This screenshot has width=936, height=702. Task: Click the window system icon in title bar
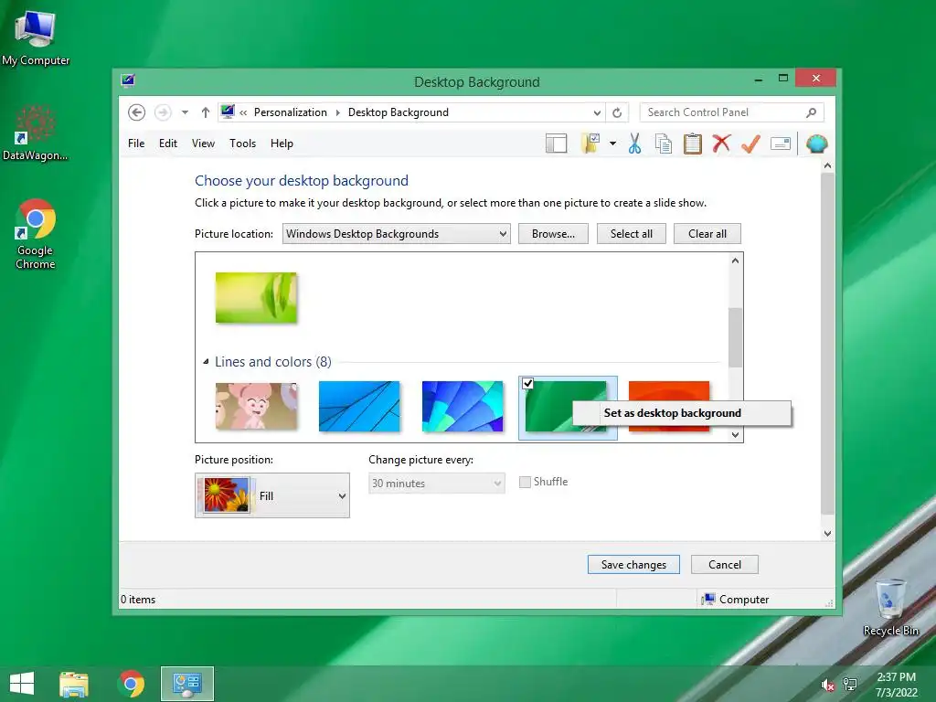(128, 80)
